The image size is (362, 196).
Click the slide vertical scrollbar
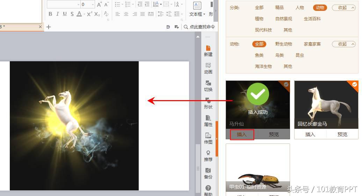coord(198,168)
